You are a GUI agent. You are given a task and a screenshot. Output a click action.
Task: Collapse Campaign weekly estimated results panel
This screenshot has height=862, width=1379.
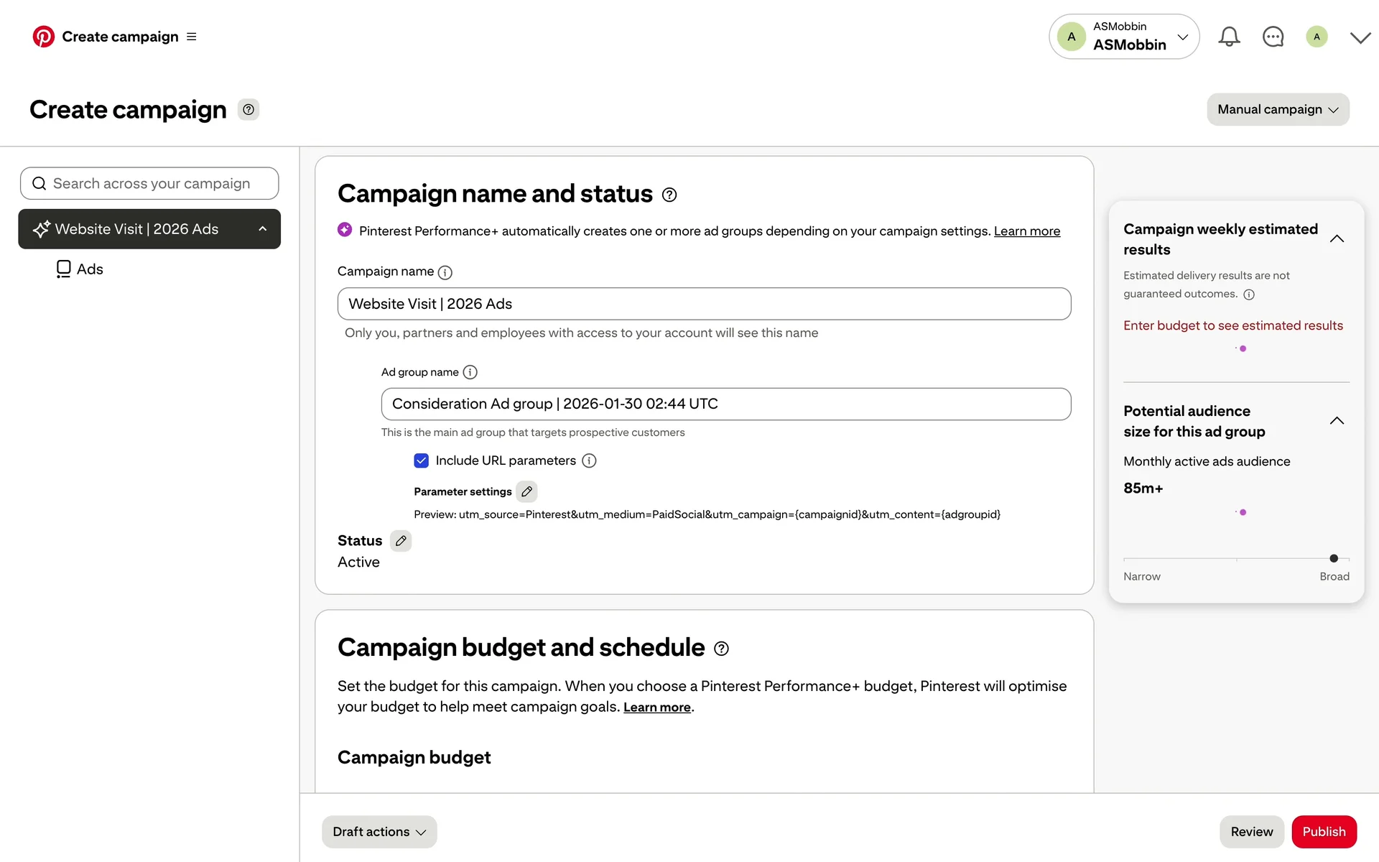point(1336,239)
